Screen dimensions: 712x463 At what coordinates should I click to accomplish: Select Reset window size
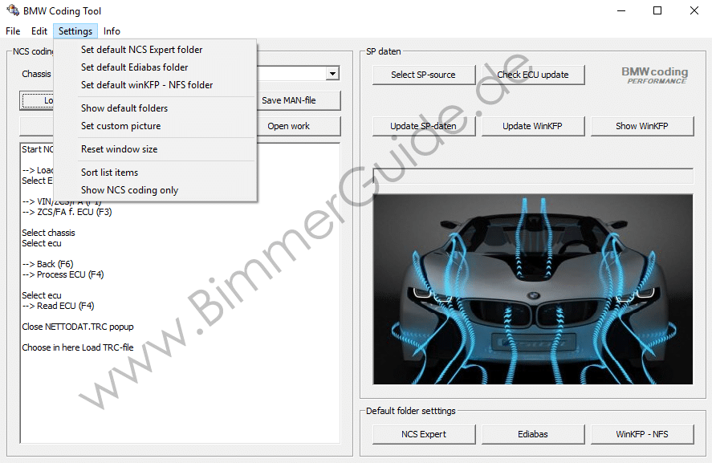click(x=119, y=149)
